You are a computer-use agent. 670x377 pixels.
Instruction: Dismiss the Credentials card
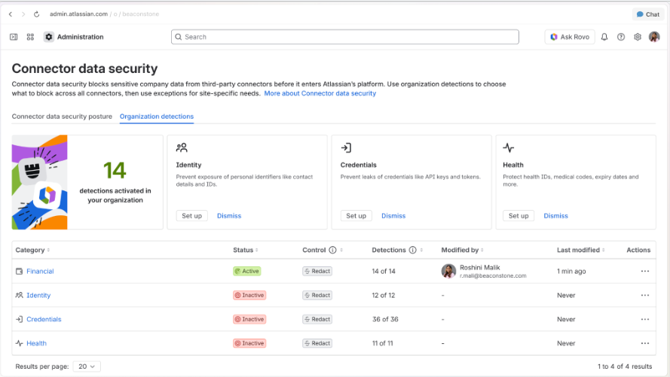[x=393, y=216]
